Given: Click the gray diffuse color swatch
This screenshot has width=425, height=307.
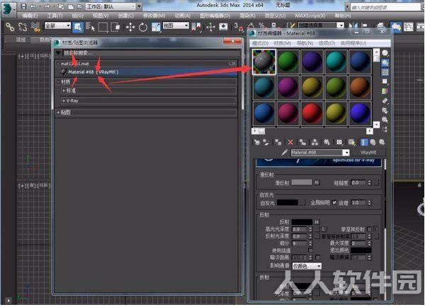Looking at the screenshot, I should click(302, 183).
